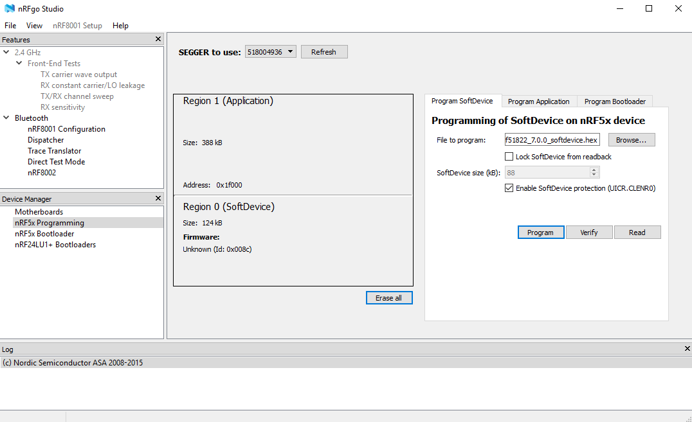Increase SoftDevice size with up arrow
Screen dimensions: 692x422
coord(594,170)
